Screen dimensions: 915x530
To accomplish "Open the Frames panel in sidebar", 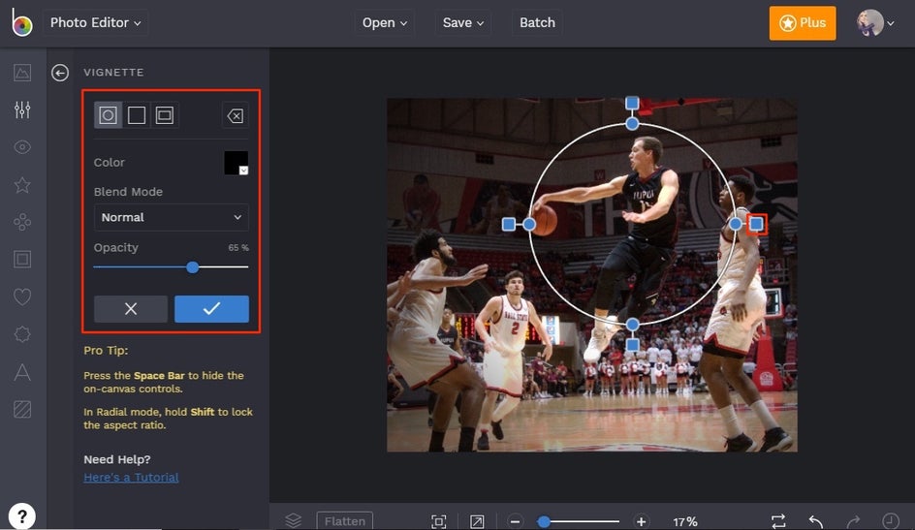I will [x=22, y=259].
